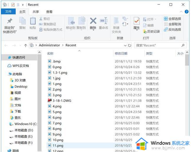The height and width of the screenshot is (152, 191).
Task: Sort by Date modified (修改日期) header
Action: pos(121,53)
